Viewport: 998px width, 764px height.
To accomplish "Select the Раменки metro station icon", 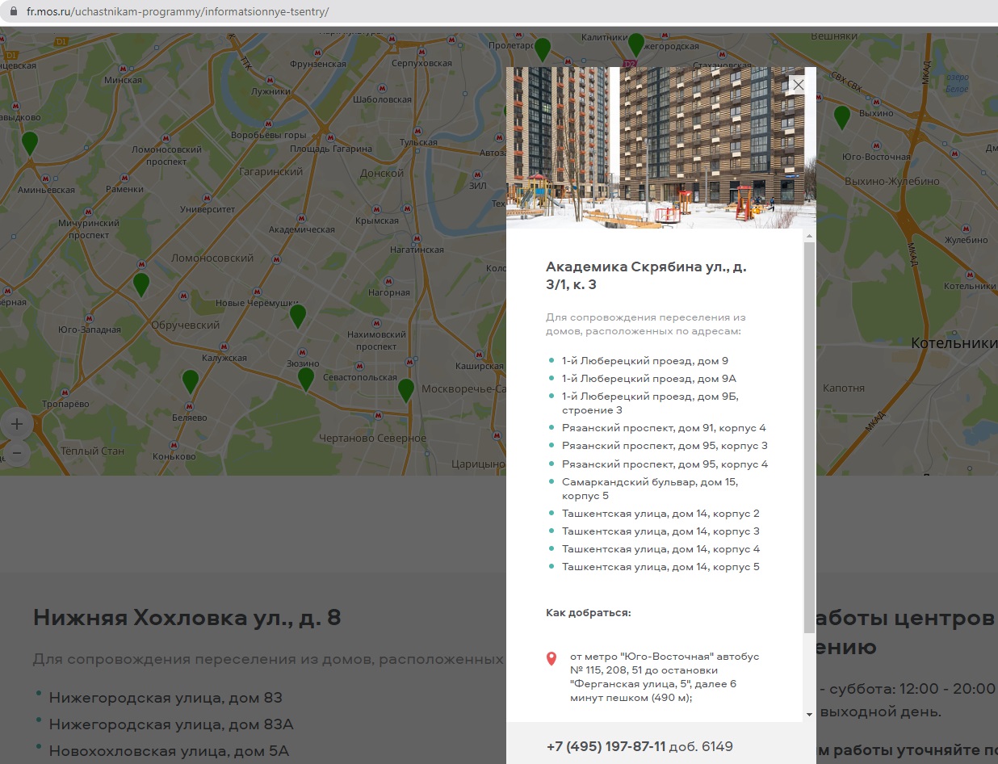I will click(x=124, y=177).
